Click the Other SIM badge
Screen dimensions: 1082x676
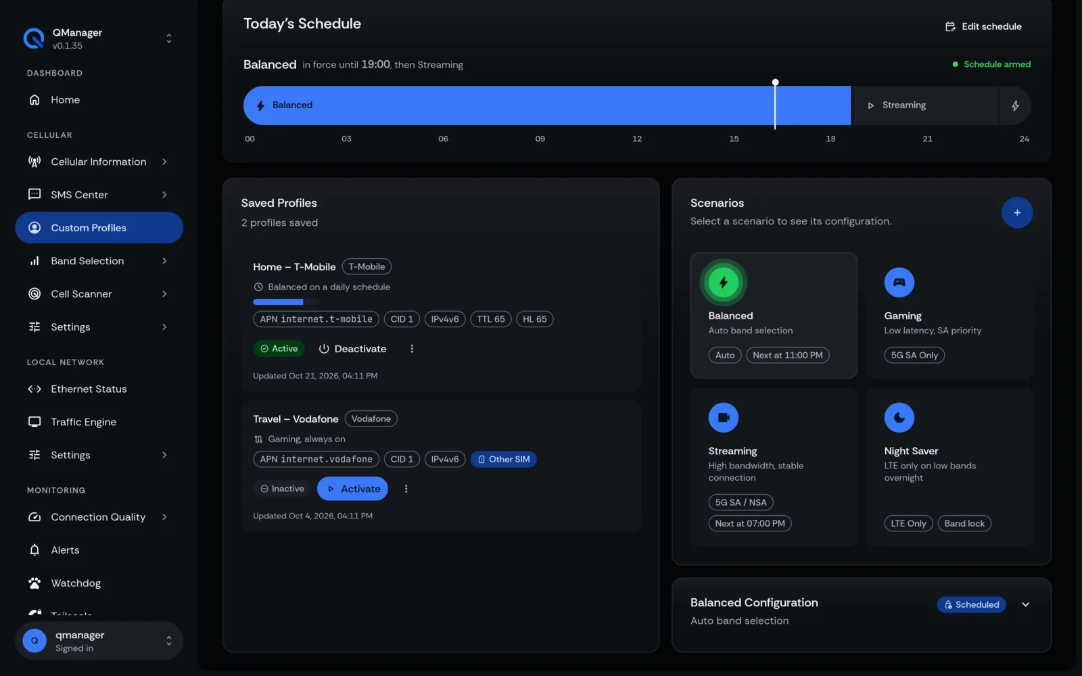[504, 460]
